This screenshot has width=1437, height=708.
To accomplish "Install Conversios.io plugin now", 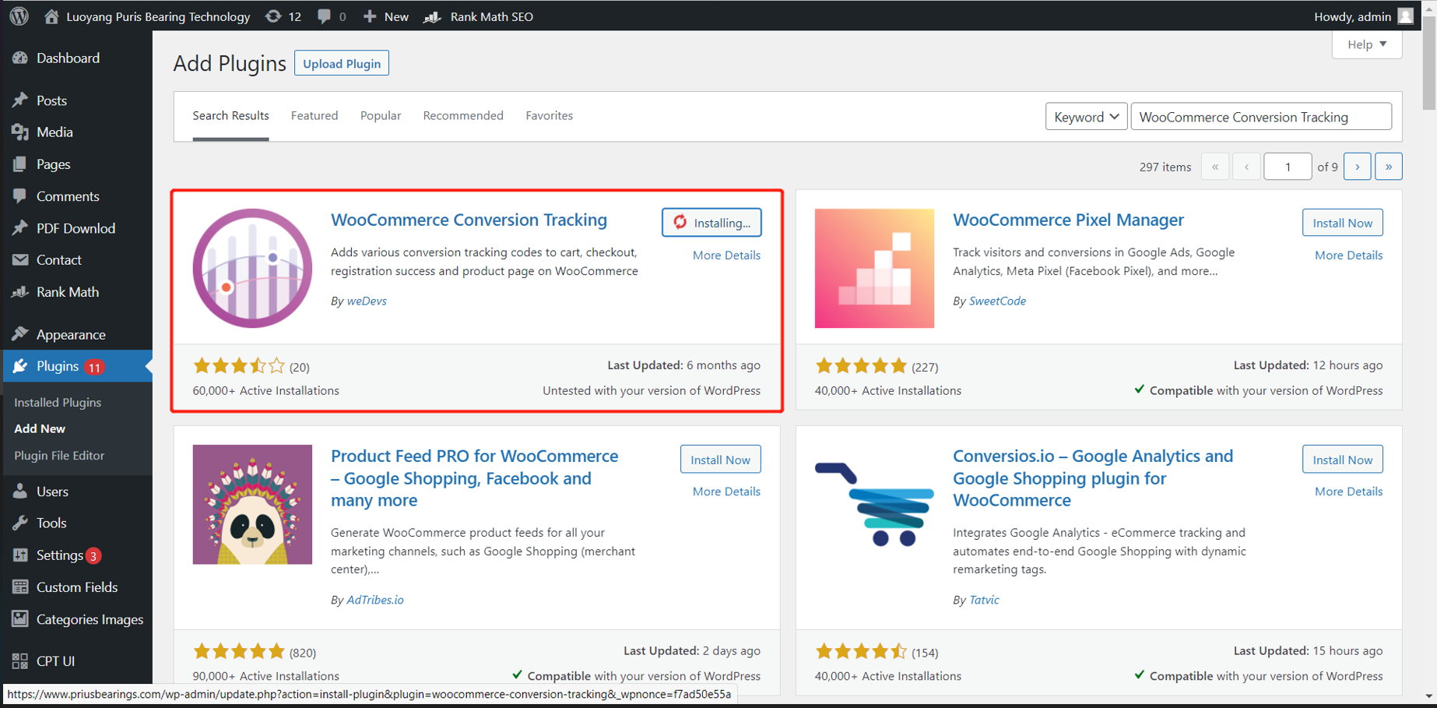I will [1343, 460].
